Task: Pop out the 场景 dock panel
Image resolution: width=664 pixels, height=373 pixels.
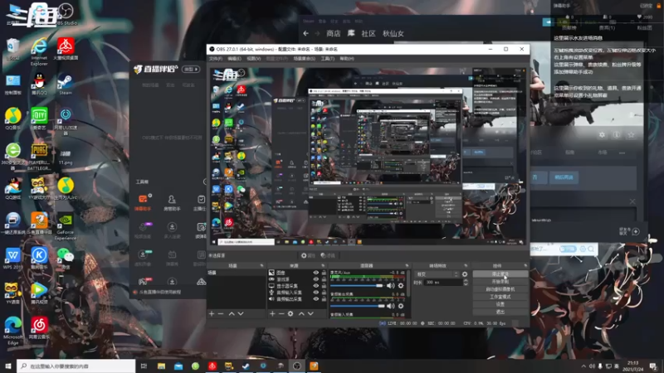Action: (261, 265)
